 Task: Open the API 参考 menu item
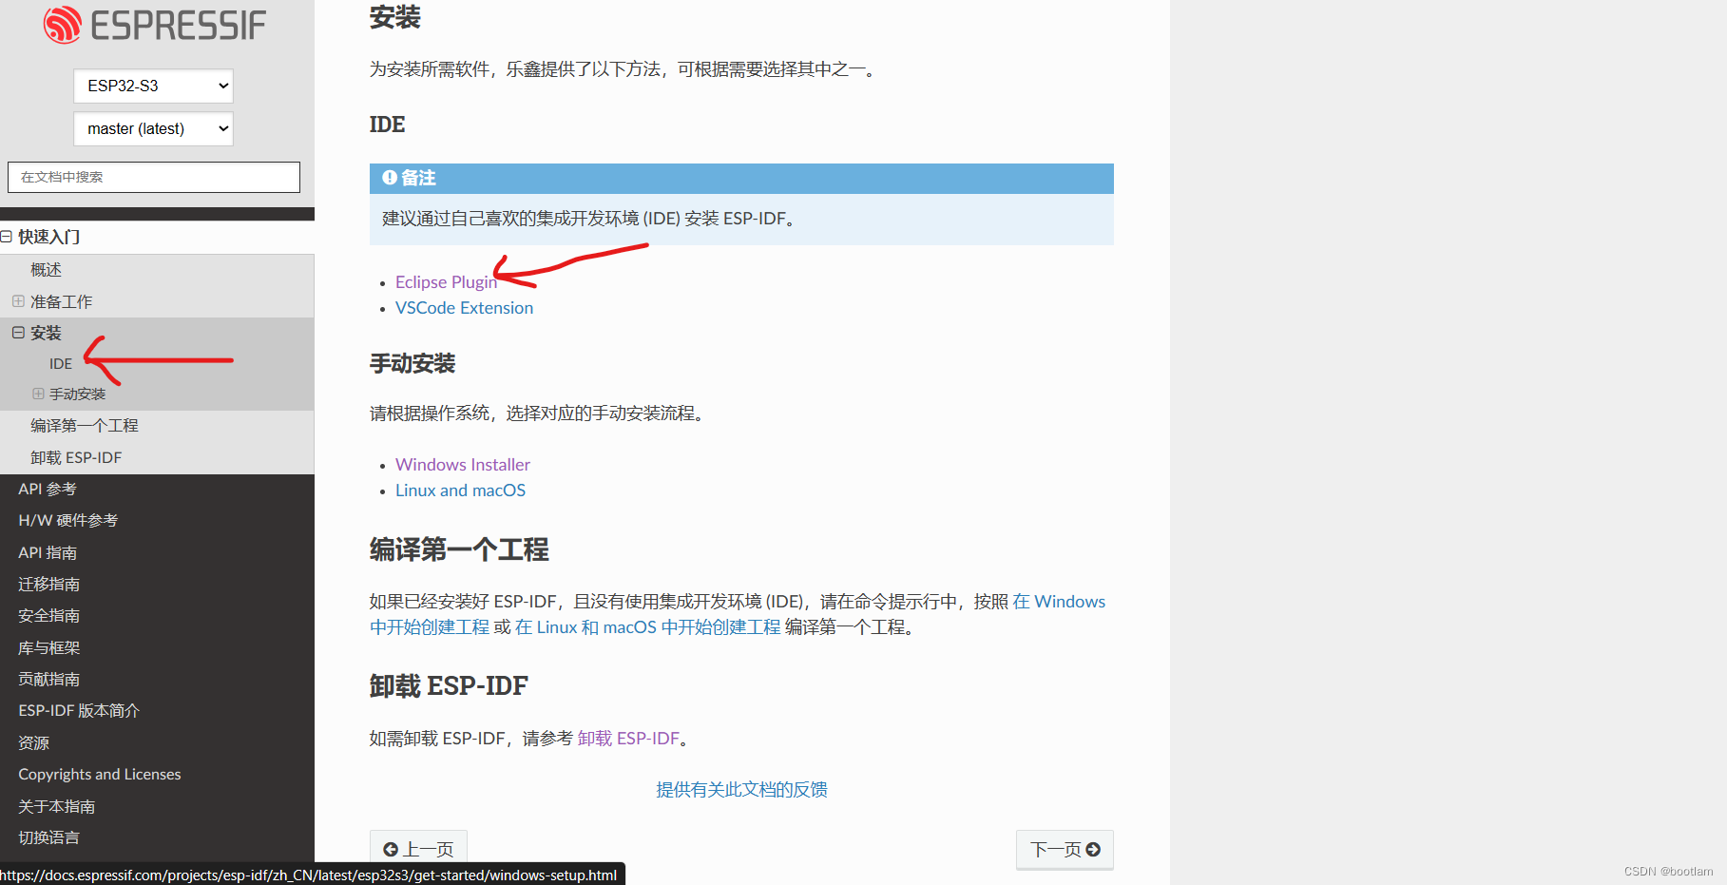point(48,489)
